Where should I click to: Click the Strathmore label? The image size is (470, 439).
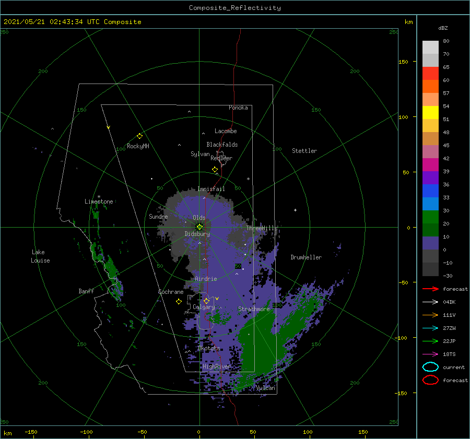[x=254, y=309]
